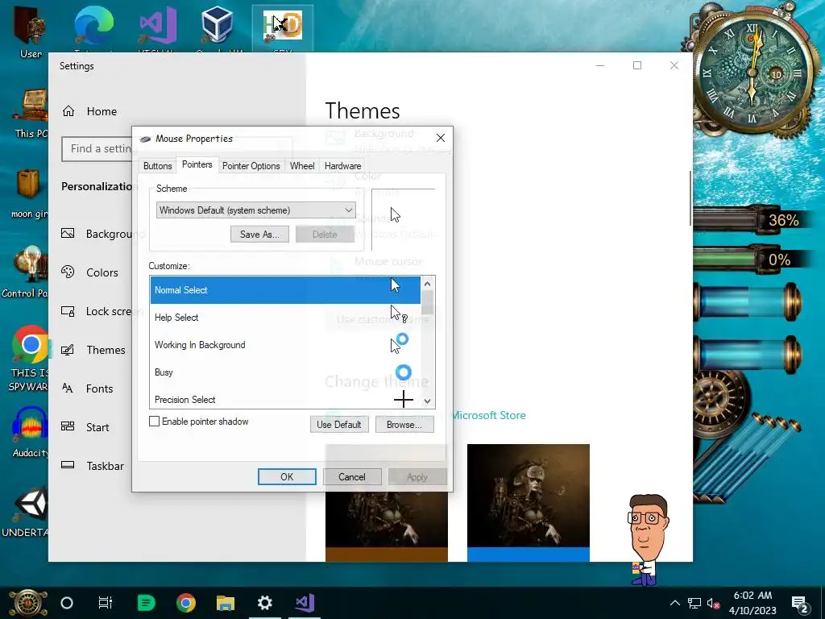The image size is (825, 619).
Task: Open Start section in Settings sidebar
Action: coord(97,427)
